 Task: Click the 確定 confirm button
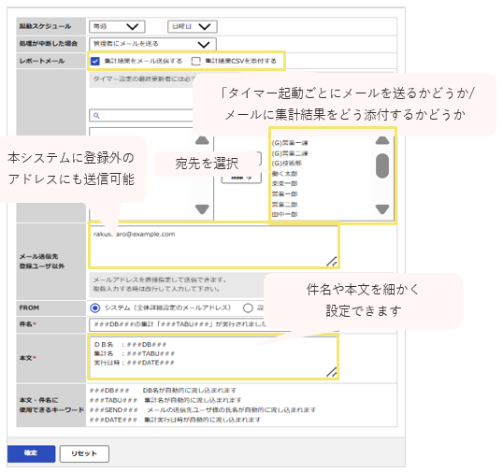pos(31,453)
